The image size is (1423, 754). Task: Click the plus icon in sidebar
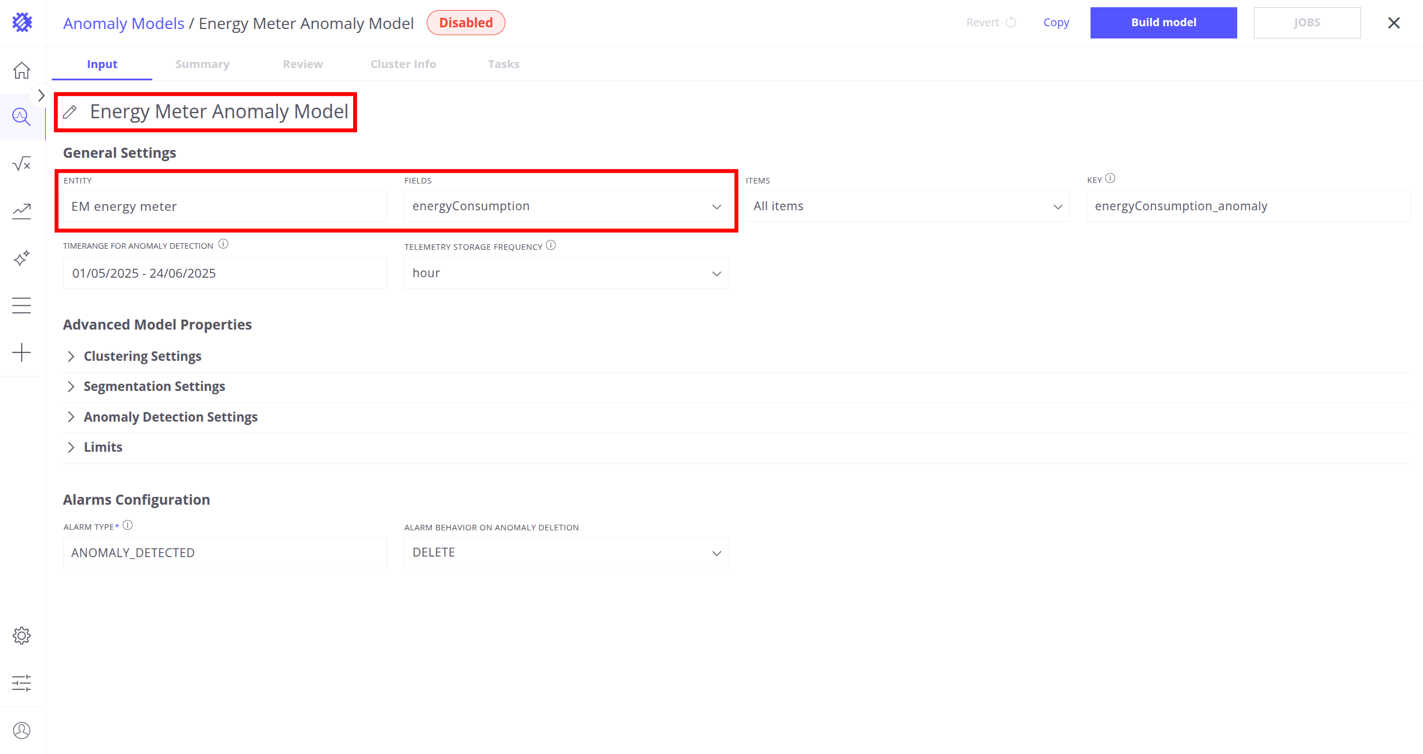pyautogui.click(x=22, y=352)
